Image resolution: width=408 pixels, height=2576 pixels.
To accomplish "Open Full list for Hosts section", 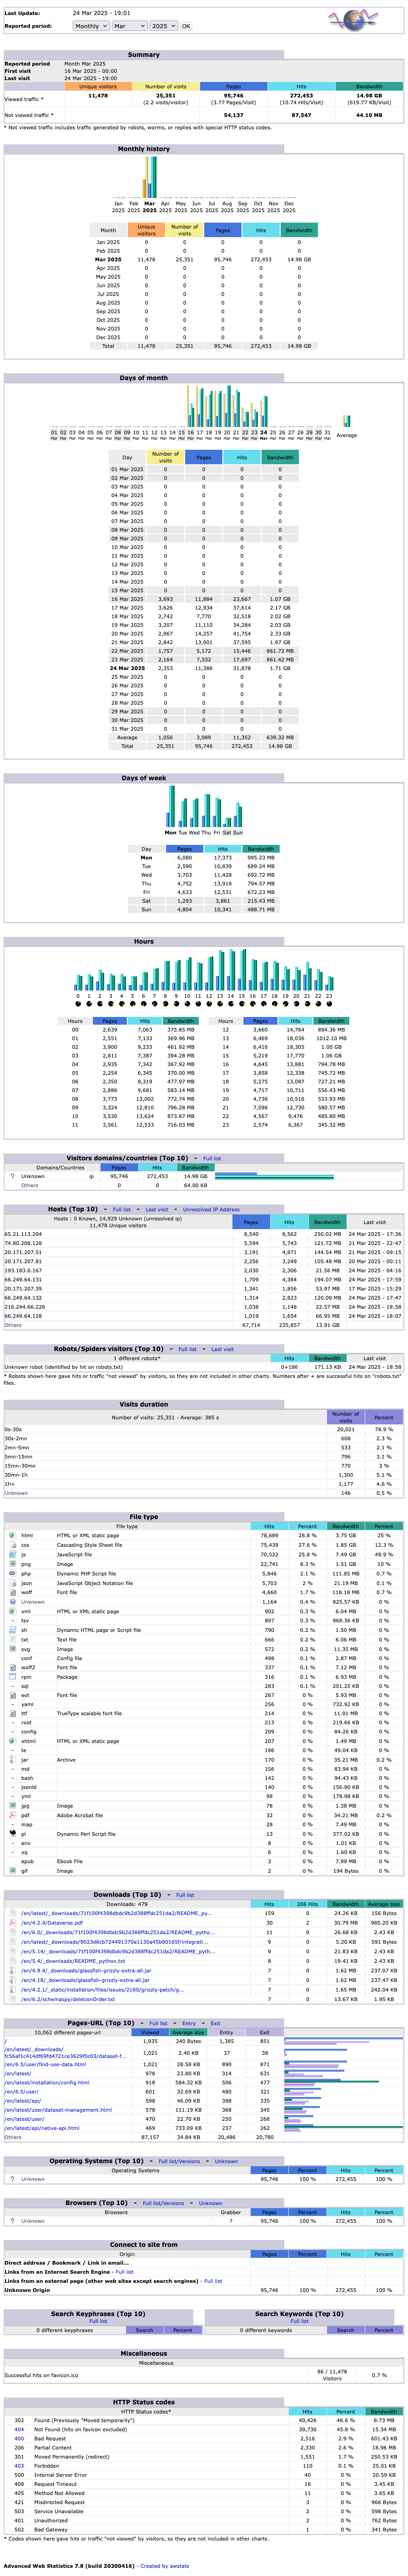I will [121, 1209].
